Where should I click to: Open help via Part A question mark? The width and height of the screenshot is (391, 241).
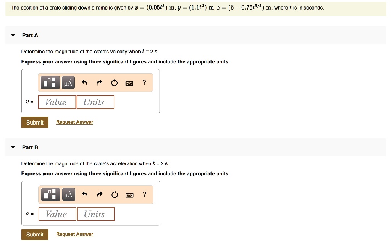tap(144, 82)
